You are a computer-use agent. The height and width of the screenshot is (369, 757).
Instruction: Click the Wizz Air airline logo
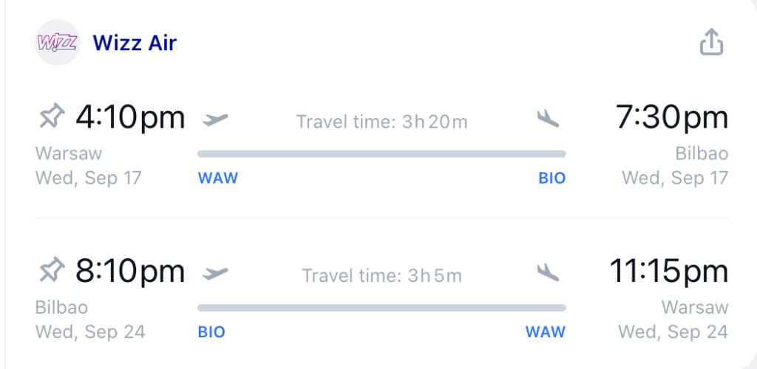58,42
